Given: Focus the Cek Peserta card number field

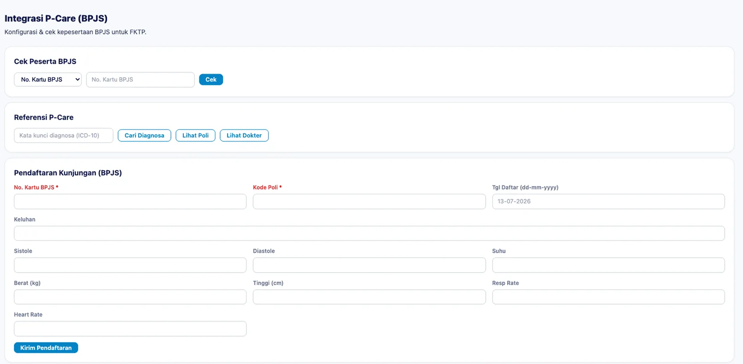Looking at the screenshot, I should [140, 80].
